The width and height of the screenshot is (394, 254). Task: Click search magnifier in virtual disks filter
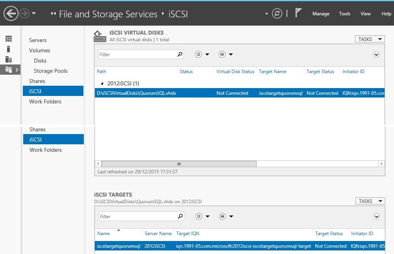[x=180, y=54]
